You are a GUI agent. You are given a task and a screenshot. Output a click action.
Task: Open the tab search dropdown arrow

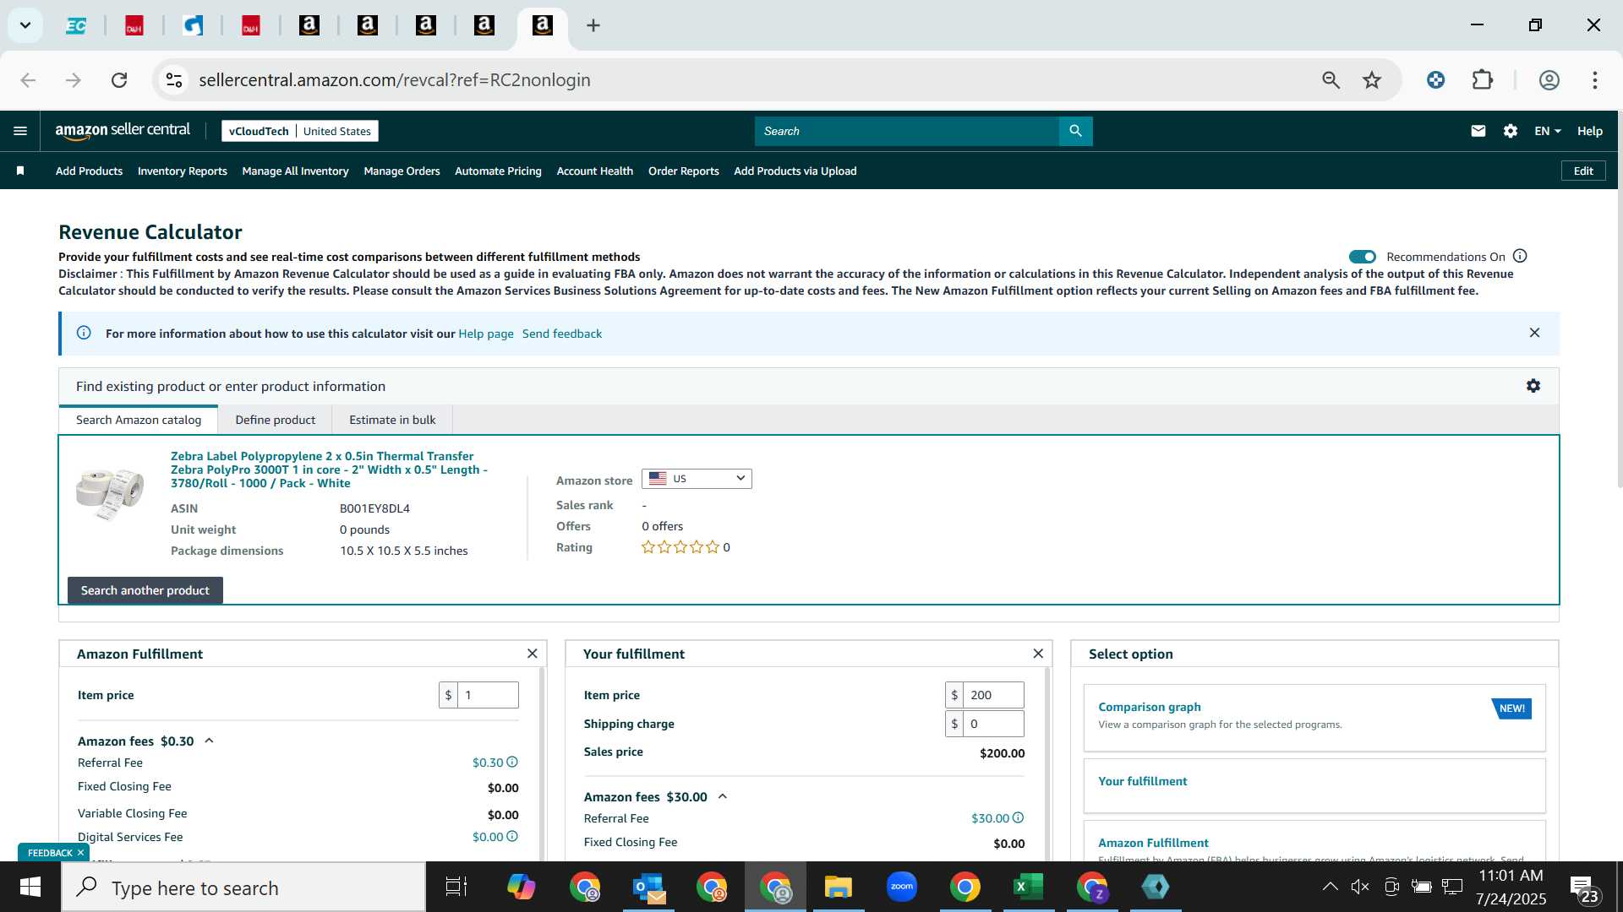[25, 25]
